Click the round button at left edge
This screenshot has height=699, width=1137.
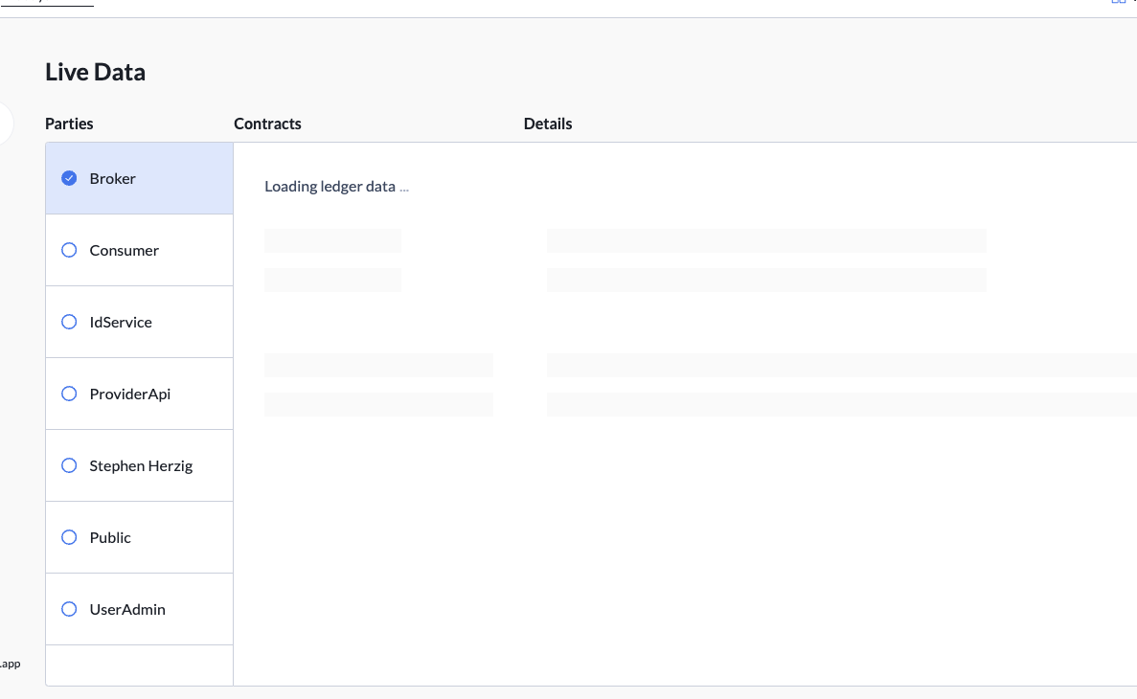pos(4,123)
